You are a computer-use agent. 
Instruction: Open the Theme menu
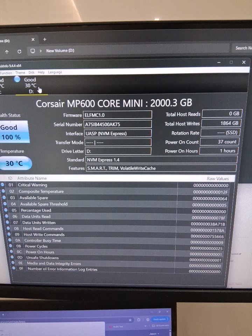(20, 72)
